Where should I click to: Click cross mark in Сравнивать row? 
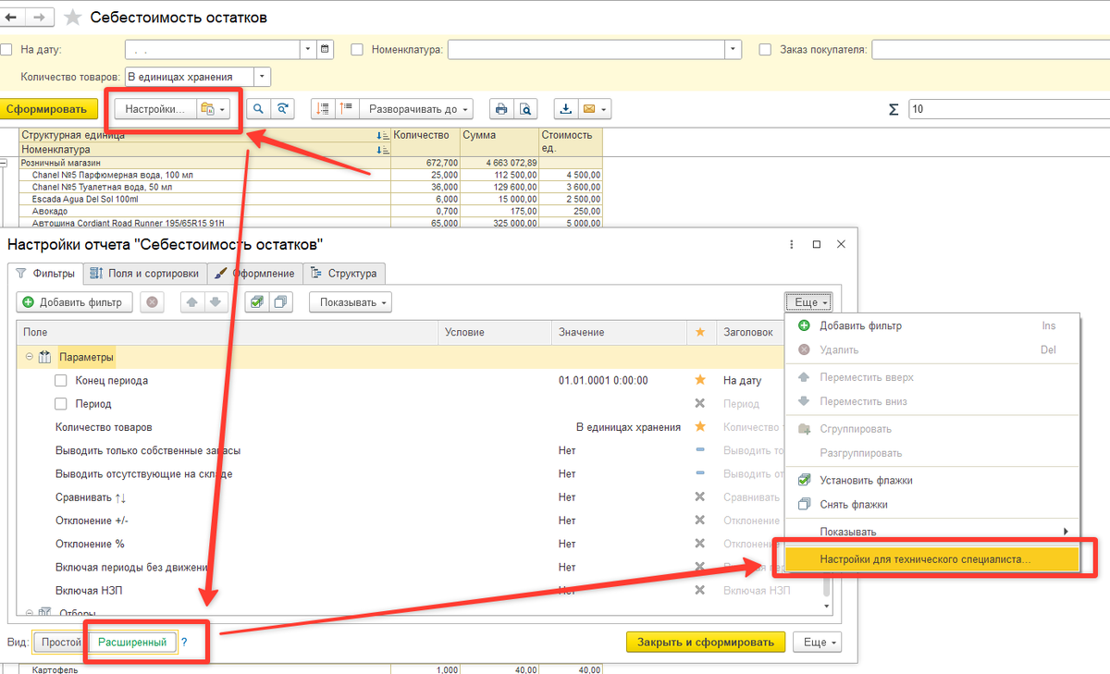(x=700, y=496)
